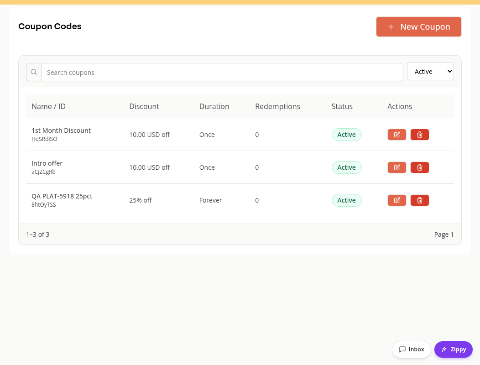Image resolution: width=480 pixels, height=365 pixels.
Task: Click the Duration column header
Action: [x=214, y=106]
